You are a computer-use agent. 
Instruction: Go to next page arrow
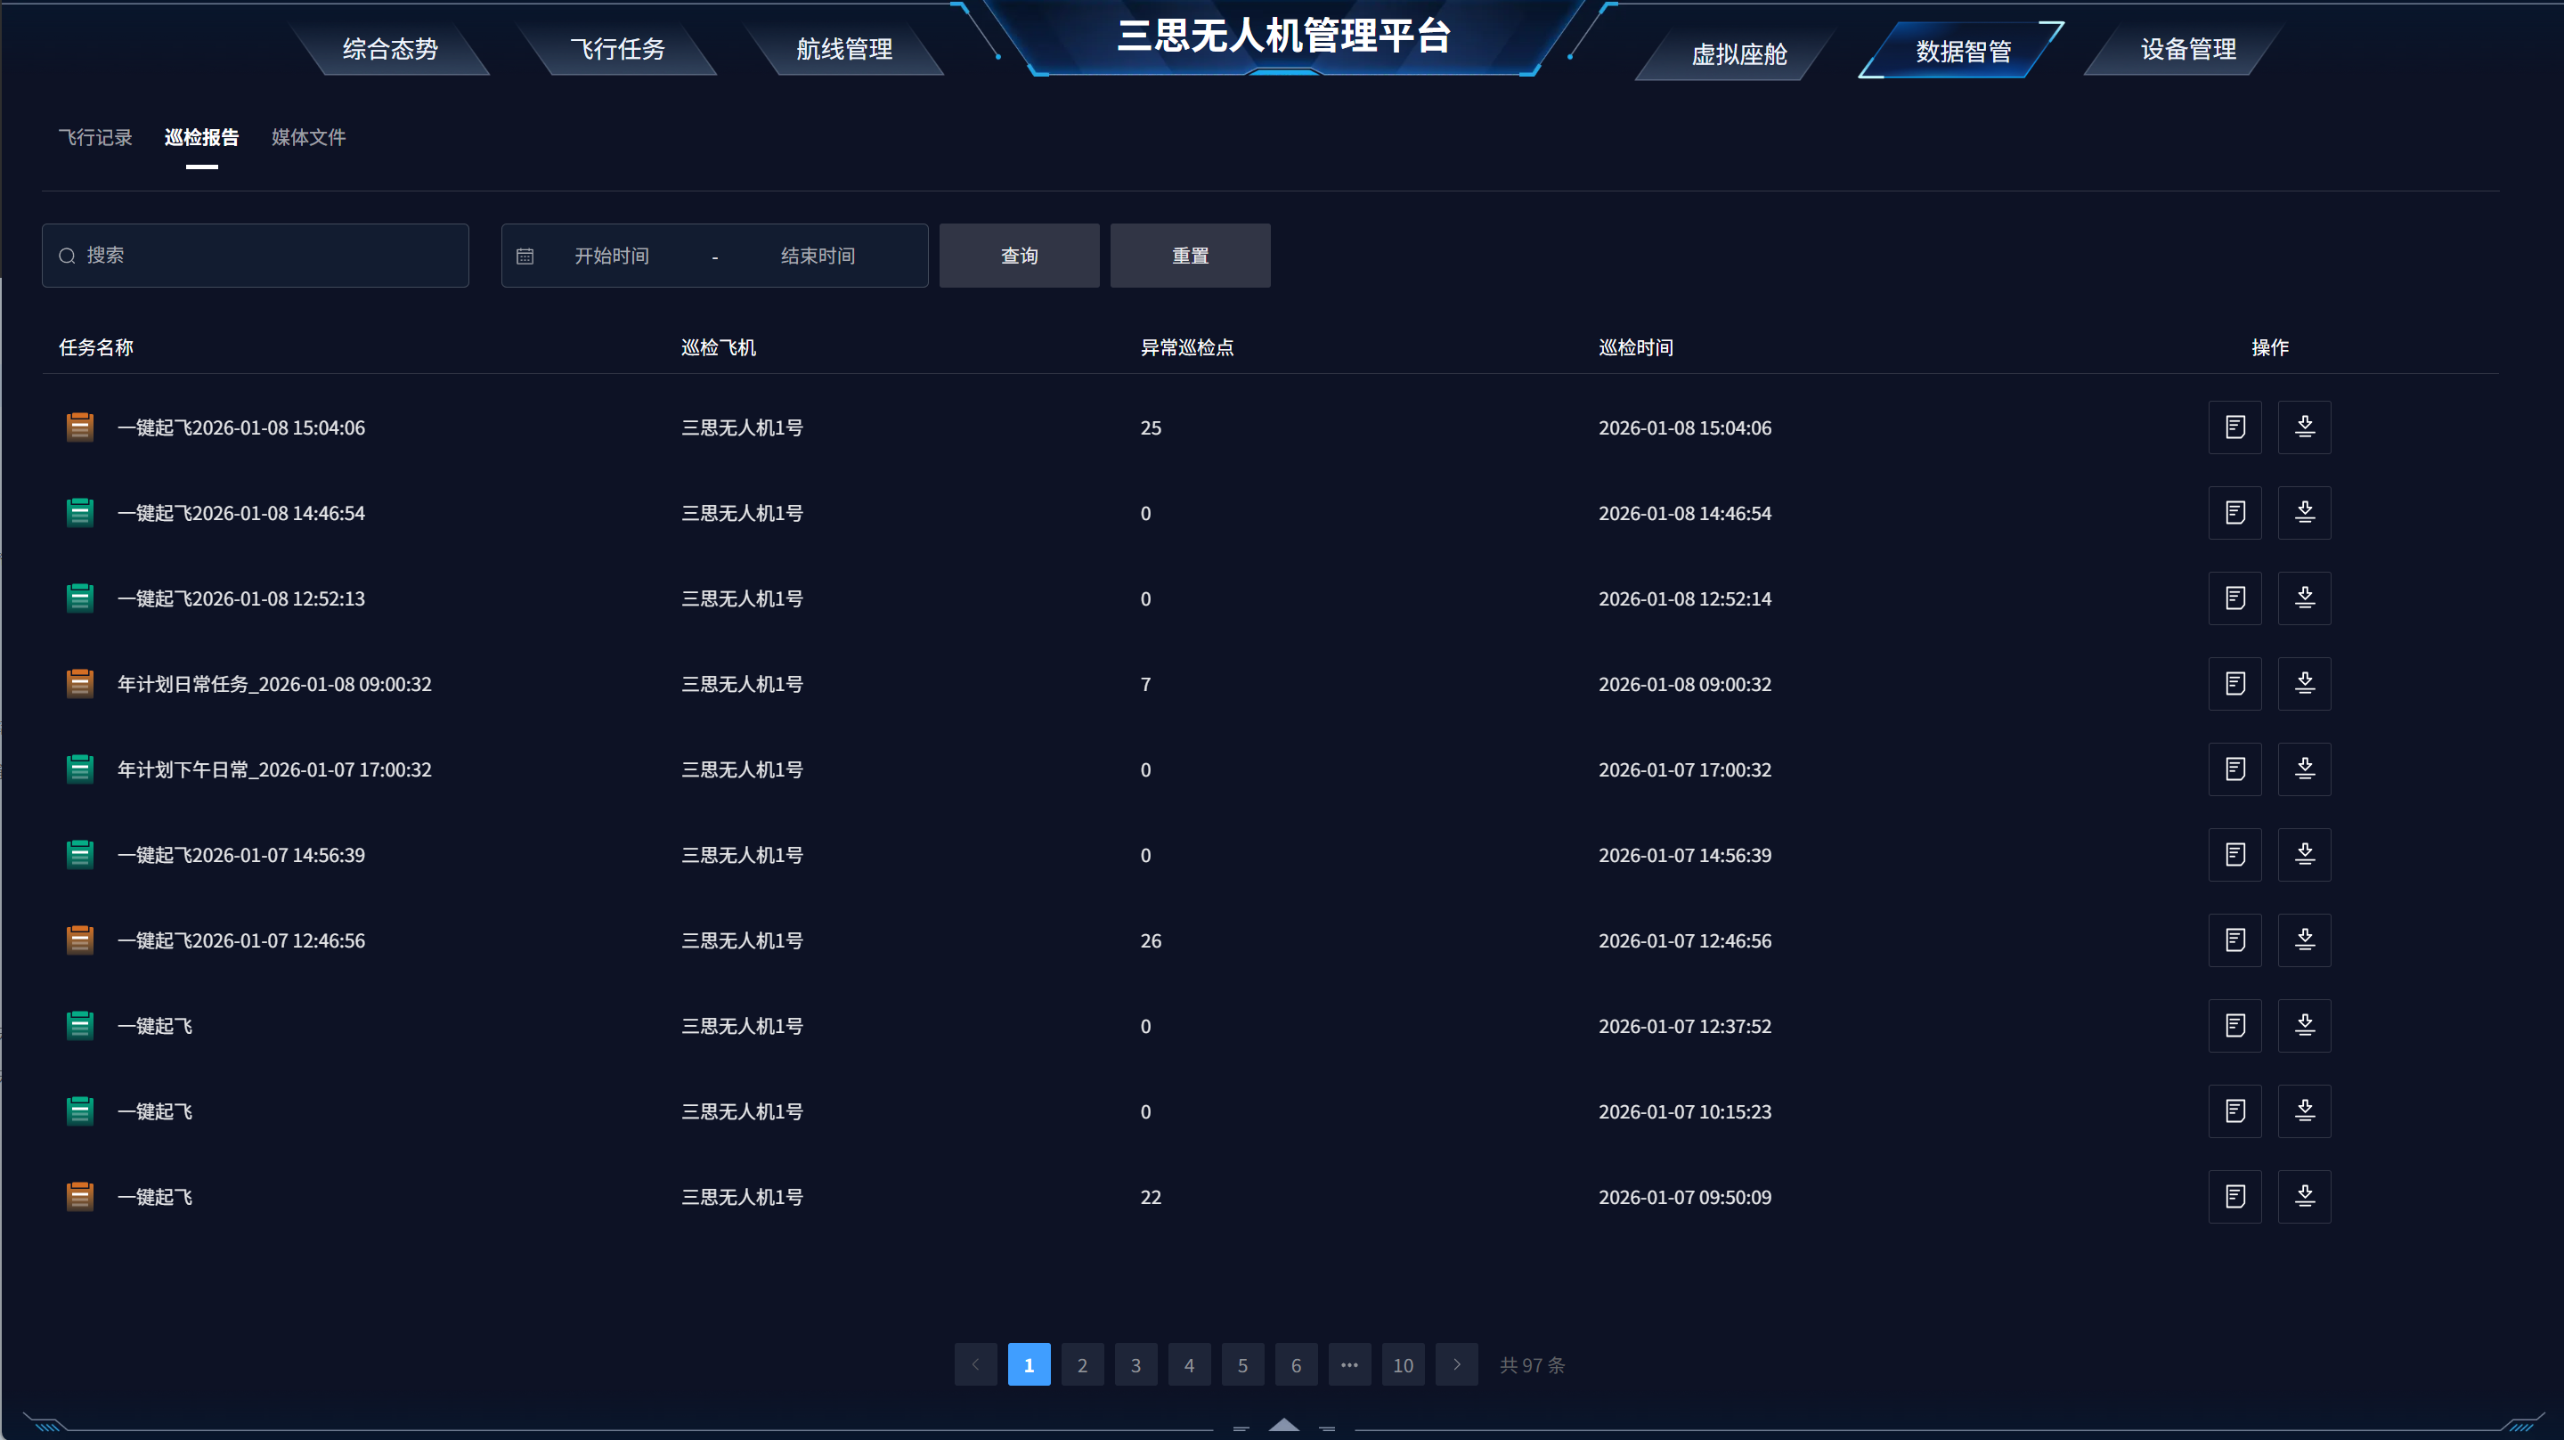1456,1364
